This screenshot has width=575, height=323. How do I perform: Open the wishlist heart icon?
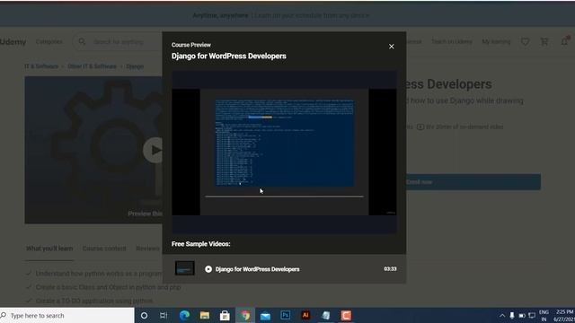[525, 42]
